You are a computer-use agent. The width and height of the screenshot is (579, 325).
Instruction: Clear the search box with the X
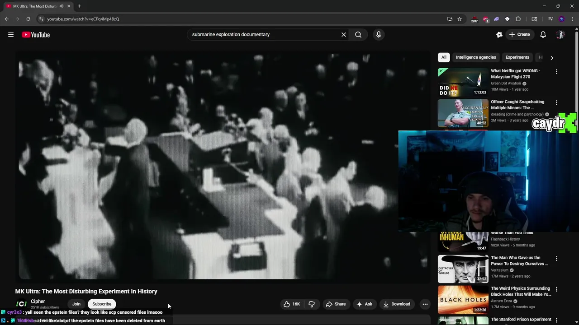(x=344, y=34)
